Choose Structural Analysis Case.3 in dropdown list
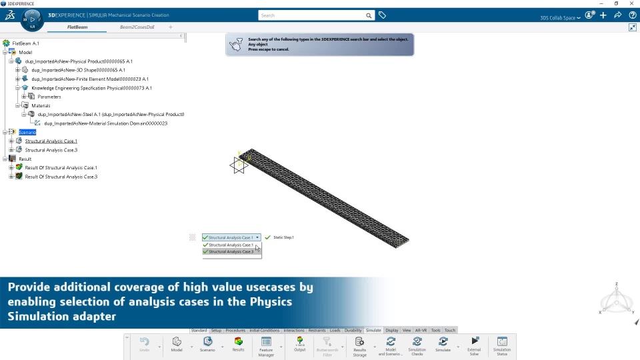This screenshot has width=640, height=360. coord(231,252)
